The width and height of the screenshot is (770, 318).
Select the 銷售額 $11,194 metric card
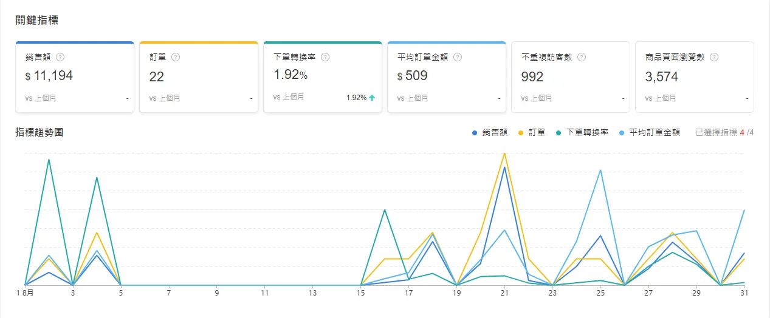[x=75, y=77]
